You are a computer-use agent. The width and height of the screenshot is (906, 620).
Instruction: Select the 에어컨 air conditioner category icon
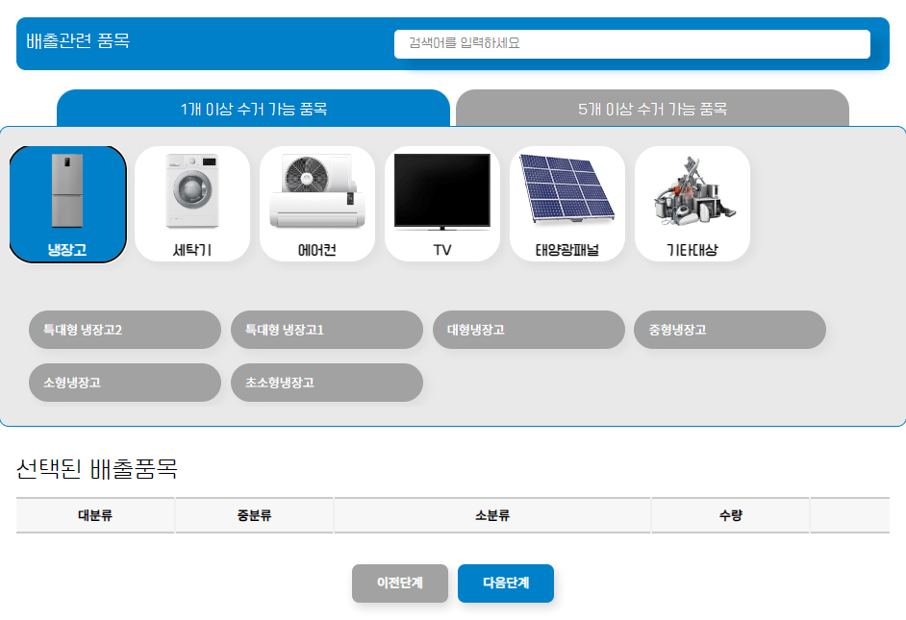click(317, 202)
